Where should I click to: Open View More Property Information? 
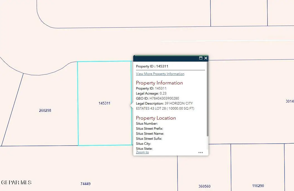[160, 74]
